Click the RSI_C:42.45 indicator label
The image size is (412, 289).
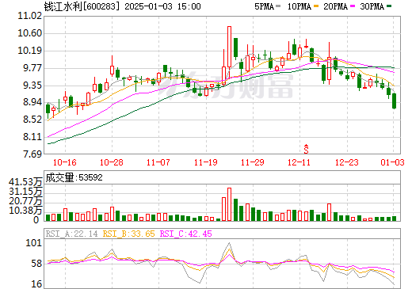pyautogui.click(x=186, y=234)
